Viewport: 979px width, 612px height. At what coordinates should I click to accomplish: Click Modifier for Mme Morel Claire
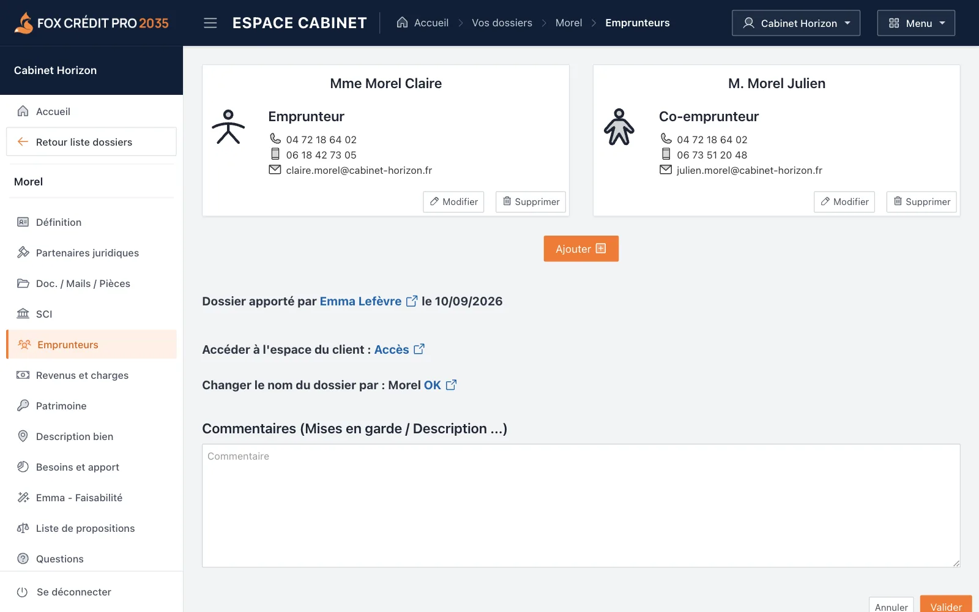pos(453,202)
